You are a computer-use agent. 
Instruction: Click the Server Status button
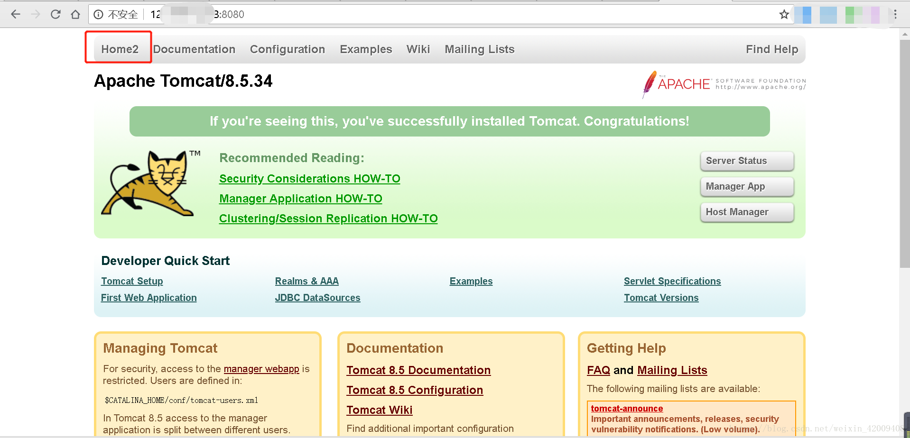[747, 161]
